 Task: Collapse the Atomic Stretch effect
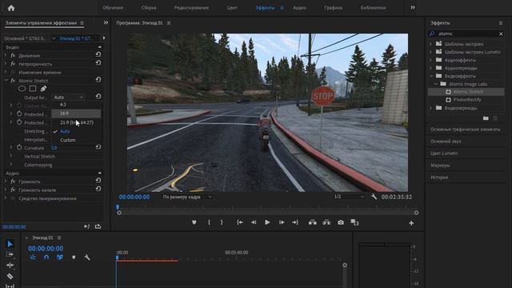point(6,80)
